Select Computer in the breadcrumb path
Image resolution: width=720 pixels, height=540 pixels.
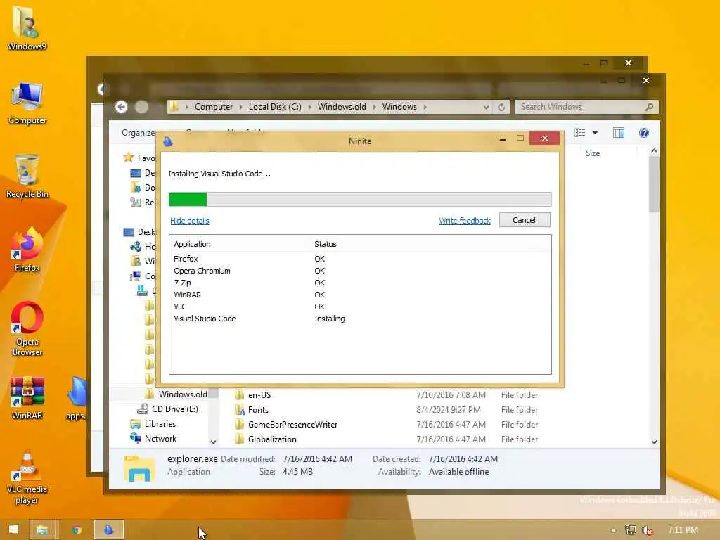click(x=214, y=107)
